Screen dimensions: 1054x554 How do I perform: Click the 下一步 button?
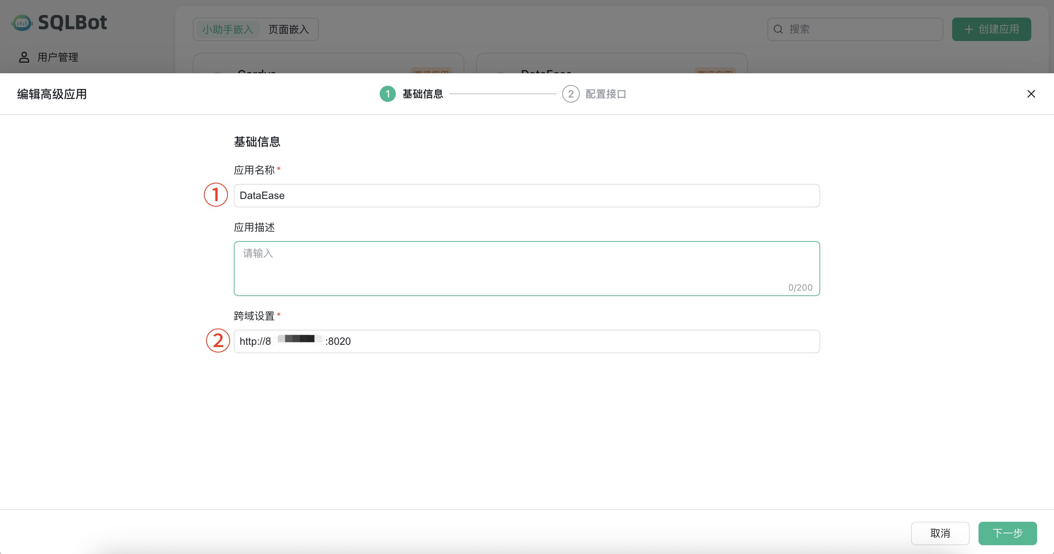pos(1007,533)
